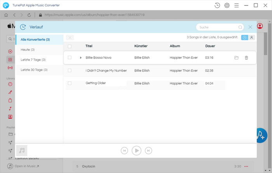Image resolution: width=272 pixels, height=173 pixels.
Task: Click the delete-selected X button
Action: [70, 38]
